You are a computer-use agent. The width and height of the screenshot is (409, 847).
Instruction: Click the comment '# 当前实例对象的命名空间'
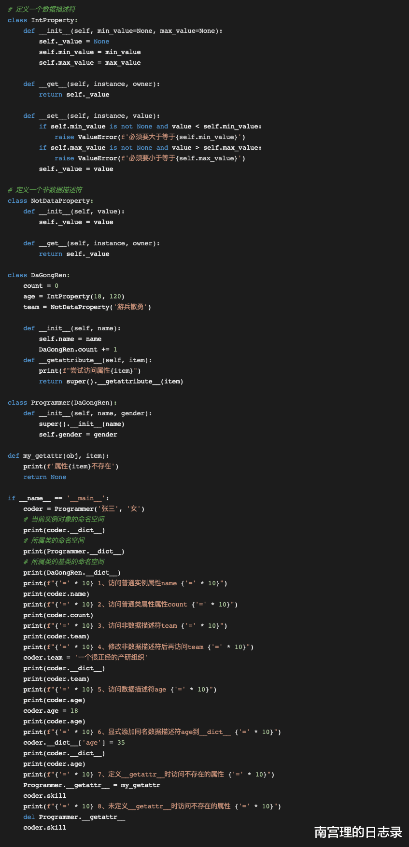pos(64,519)
